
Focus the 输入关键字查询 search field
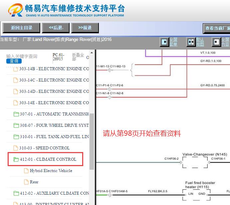click(22, 56)
